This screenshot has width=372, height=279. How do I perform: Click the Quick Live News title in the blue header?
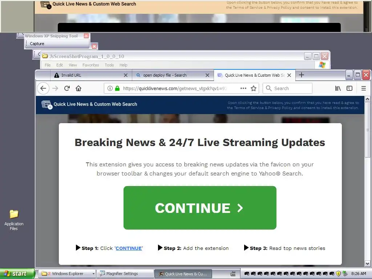96,104
